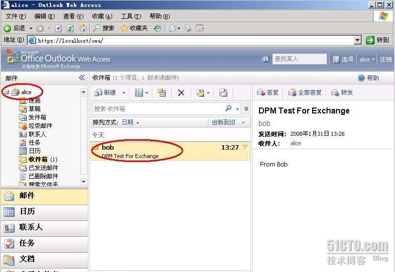Open the 编辑(E) menu
The width and height of the screenshot is (395, 272).
[44, 16]
